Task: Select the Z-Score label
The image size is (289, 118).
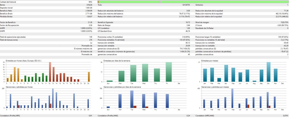Action: [199, 25]
